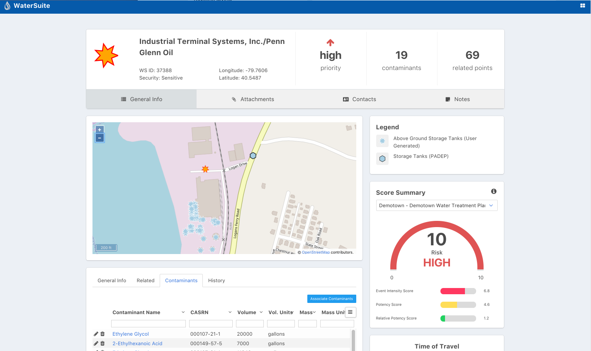Click the 69 related points stat
The height and width of the screenshot is (351, 591).
[472, 60]
